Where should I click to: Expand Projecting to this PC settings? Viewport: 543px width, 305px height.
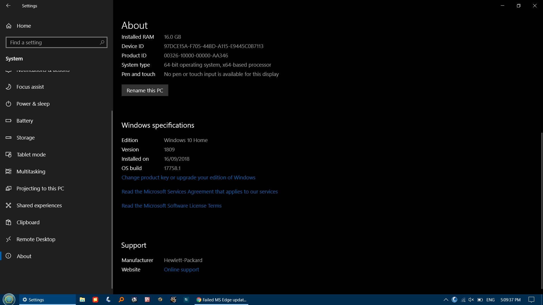(x=40, y=188)
